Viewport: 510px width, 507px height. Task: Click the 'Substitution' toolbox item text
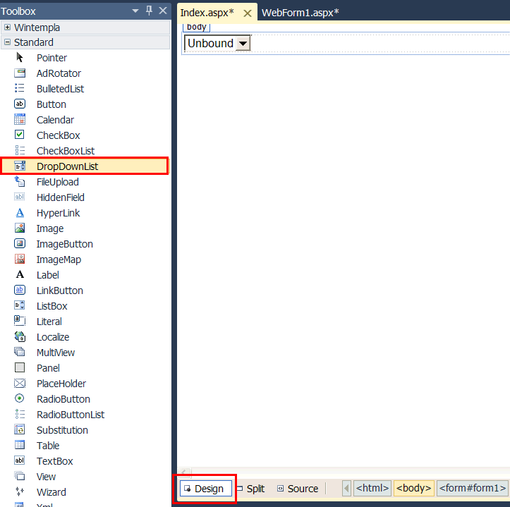click(x=63, y=430)
